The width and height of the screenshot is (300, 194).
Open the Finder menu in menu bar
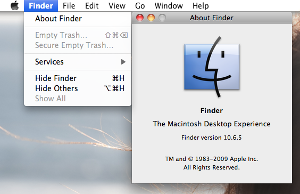[41, 6]
